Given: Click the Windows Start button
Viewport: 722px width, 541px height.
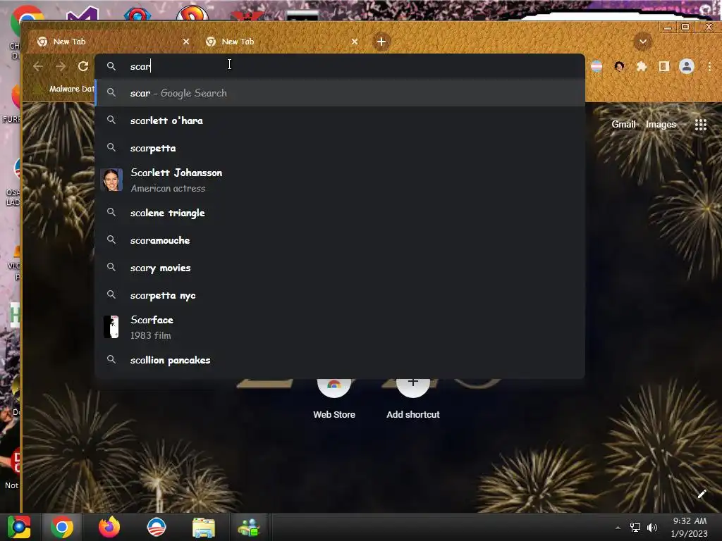Looking at the screenshot, I should pyautogui.click(x=19, y=527).
